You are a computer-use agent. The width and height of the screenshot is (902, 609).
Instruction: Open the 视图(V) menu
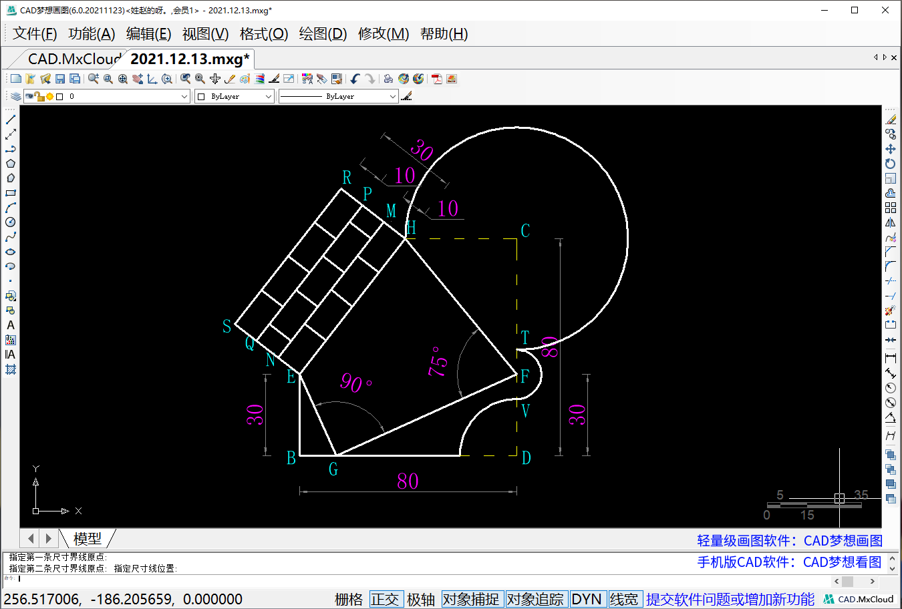tap(205, 34)
